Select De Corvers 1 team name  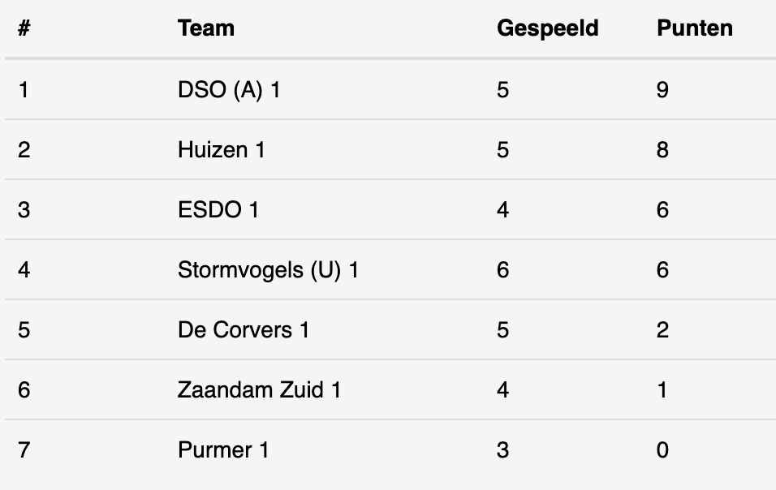click(x=243, y=330)
